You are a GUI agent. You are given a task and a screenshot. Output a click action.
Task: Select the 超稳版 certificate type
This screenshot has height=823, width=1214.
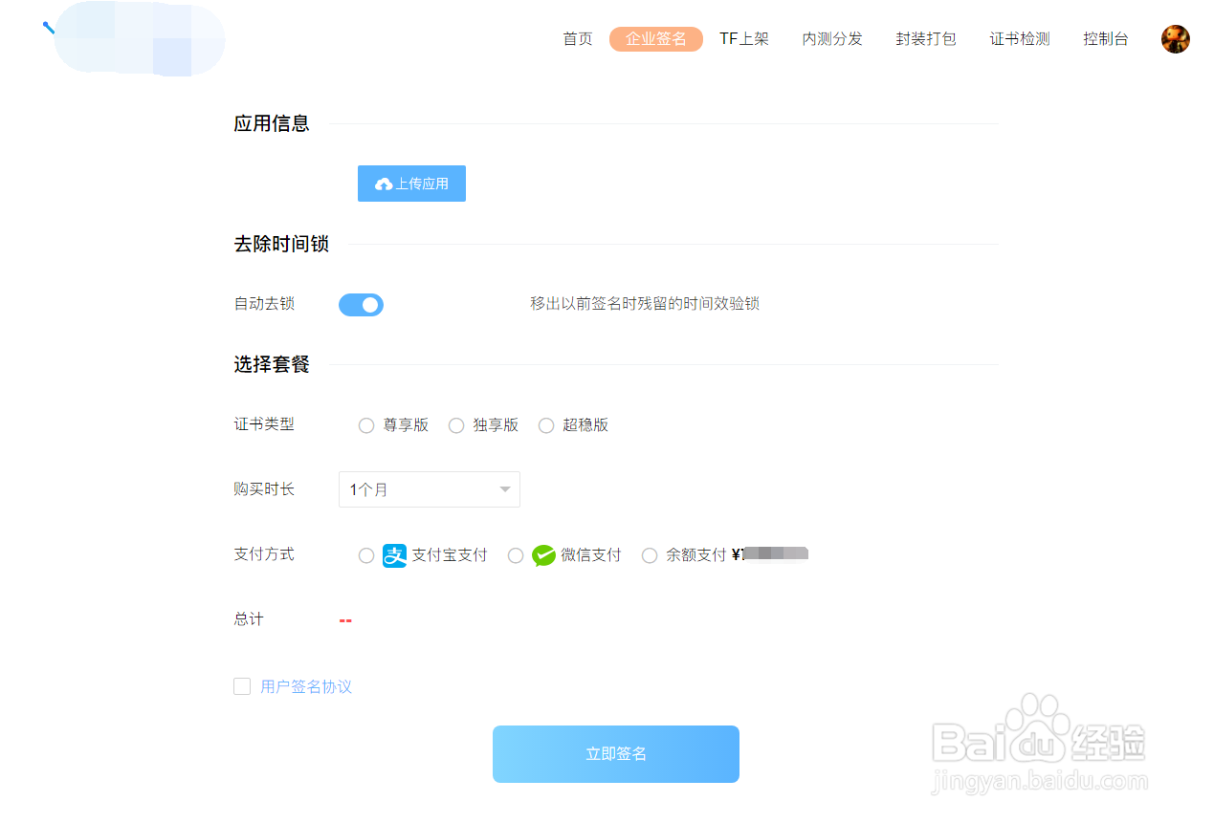[545, 425]
